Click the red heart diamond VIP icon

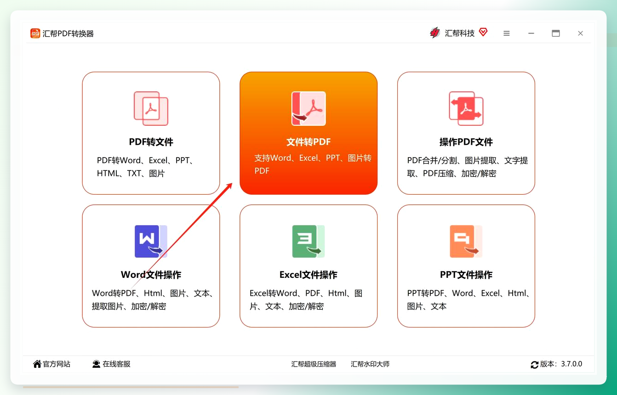click(483, 32)
